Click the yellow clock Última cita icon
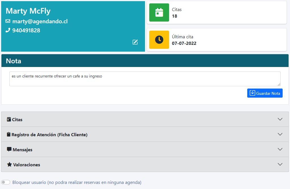Screen dimensions: 290x189 (159, 40)
